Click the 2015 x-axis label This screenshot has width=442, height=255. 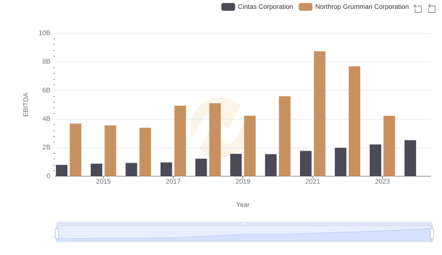coord(103,181)
